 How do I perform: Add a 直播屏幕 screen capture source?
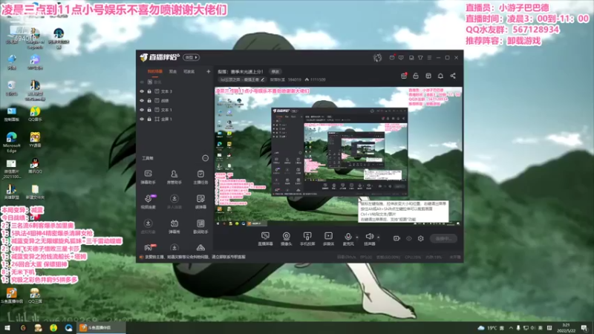265,239
